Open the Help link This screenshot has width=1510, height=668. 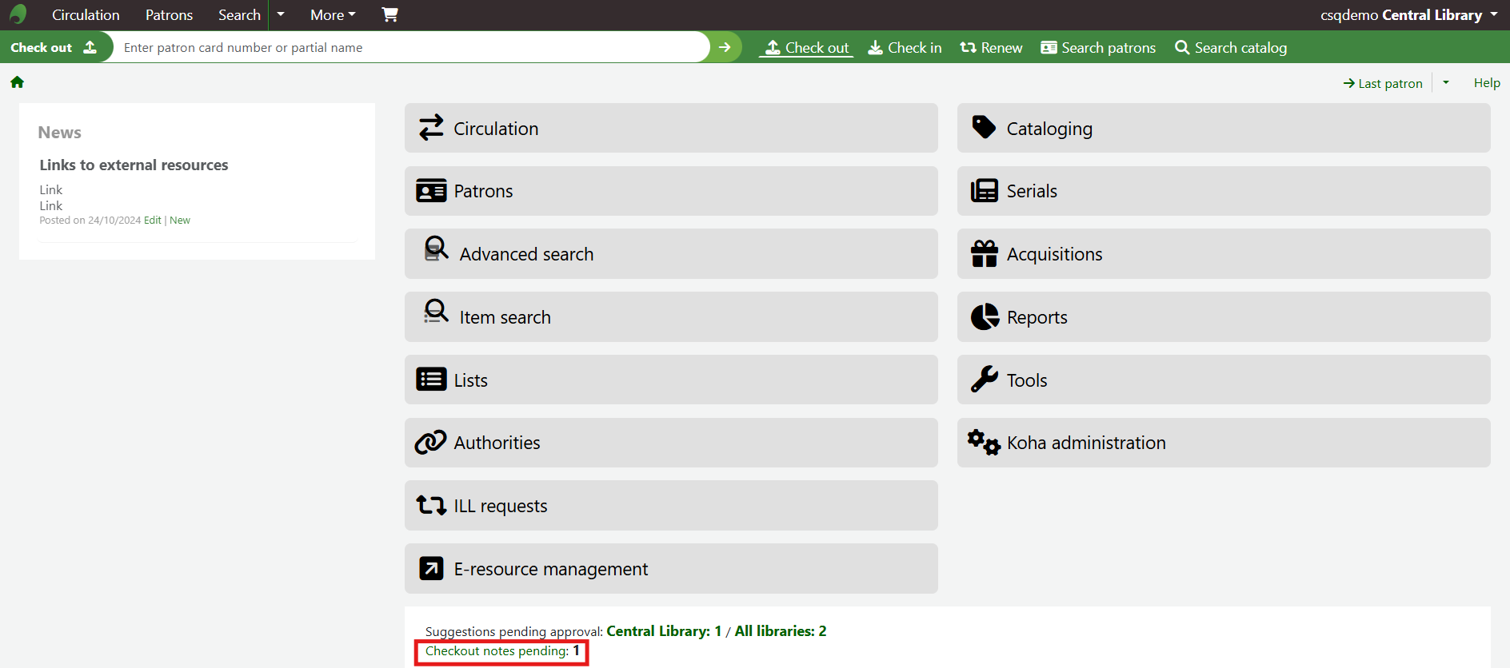click(x=1487, y=83)
